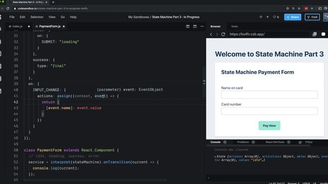
Task: Focus the Name on card field
Action: tap(269, 95)
